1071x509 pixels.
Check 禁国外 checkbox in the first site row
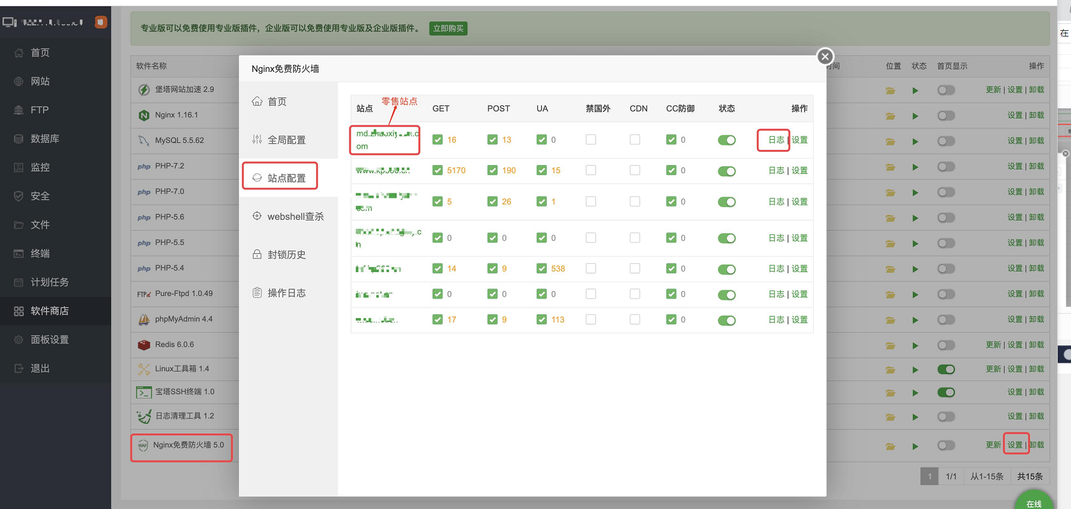pos(591,140)
